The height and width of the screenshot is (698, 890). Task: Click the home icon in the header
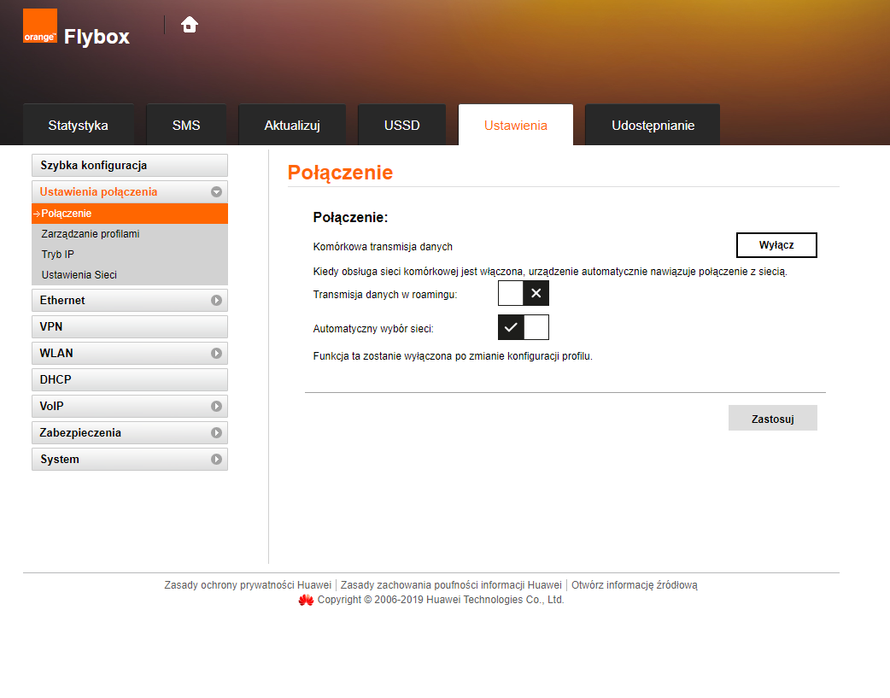tap(188, 25)
